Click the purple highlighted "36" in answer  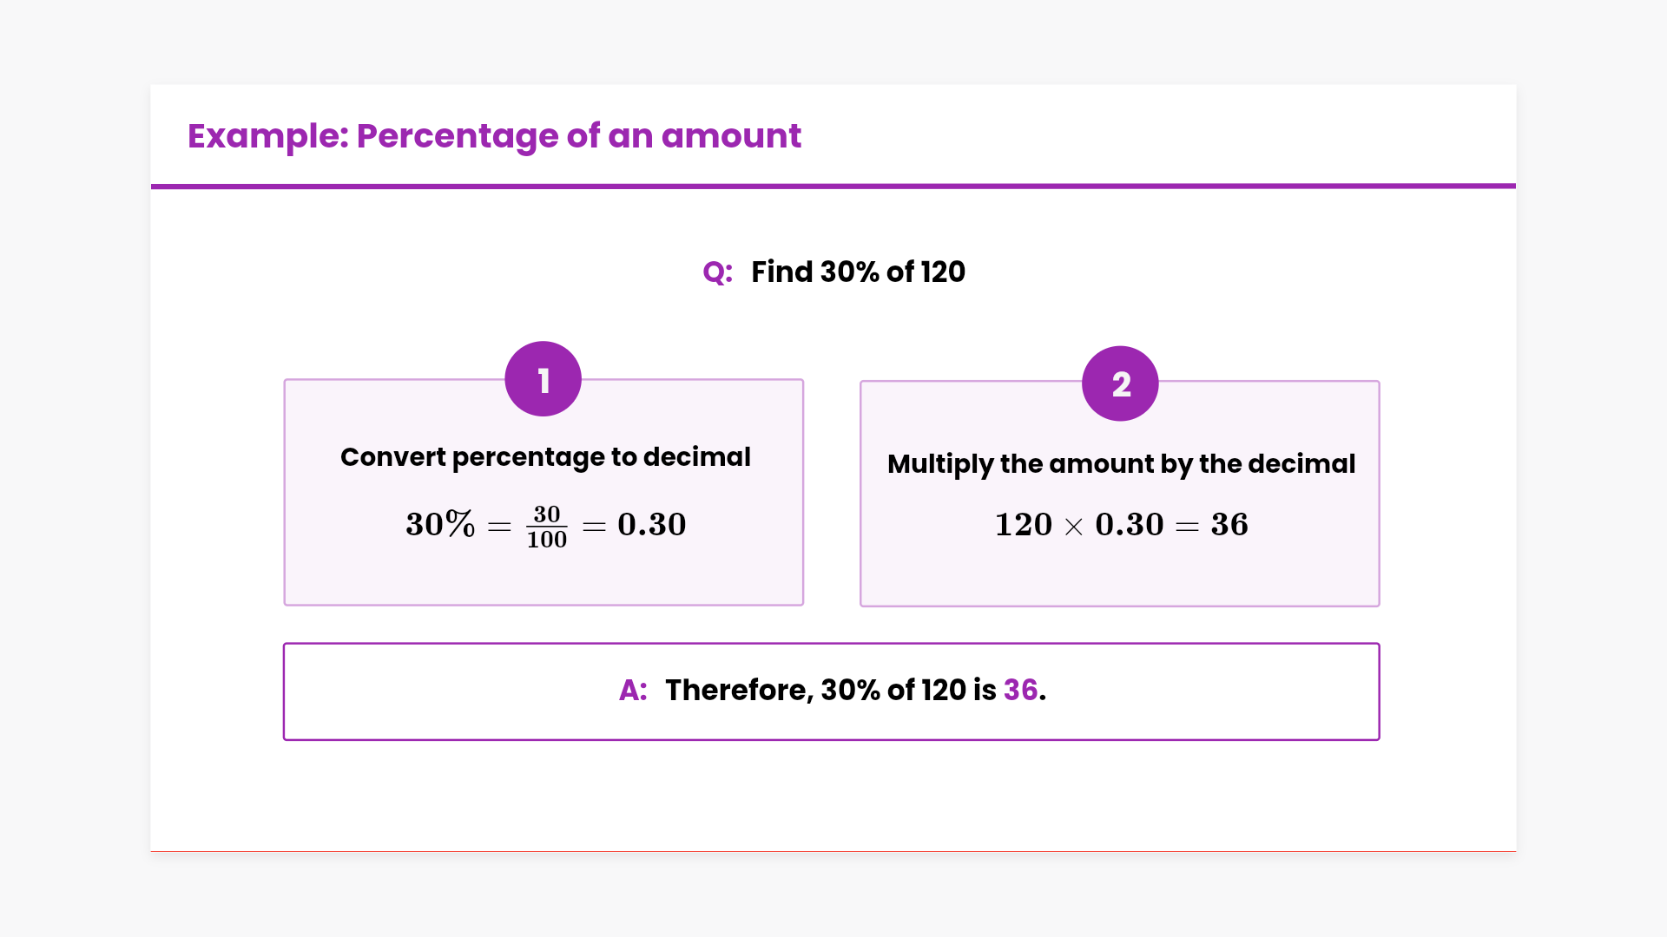tap(1020, 691)
